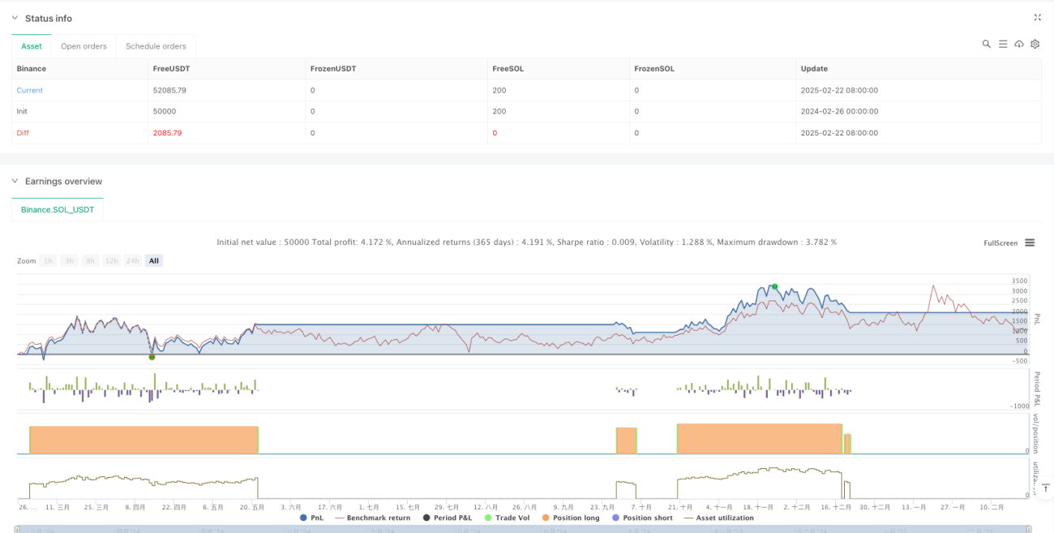Expand the Status info panel fullscreen icon

(x=1038, y=17)
